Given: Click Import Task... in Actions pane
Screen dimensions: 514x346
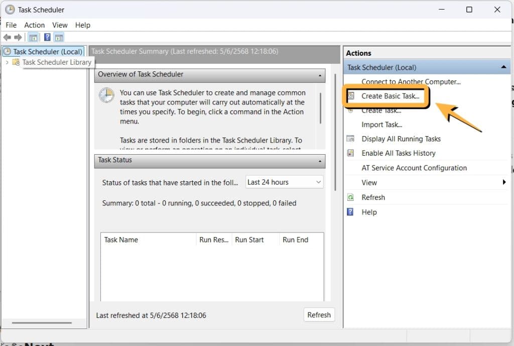Looking at the screenshot, I should coord(381,125).
